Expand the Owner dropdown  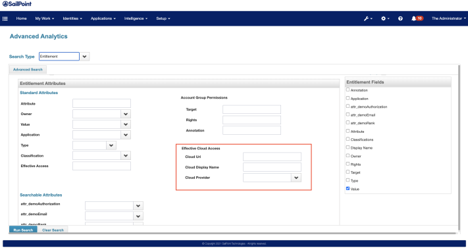point(126,114)
